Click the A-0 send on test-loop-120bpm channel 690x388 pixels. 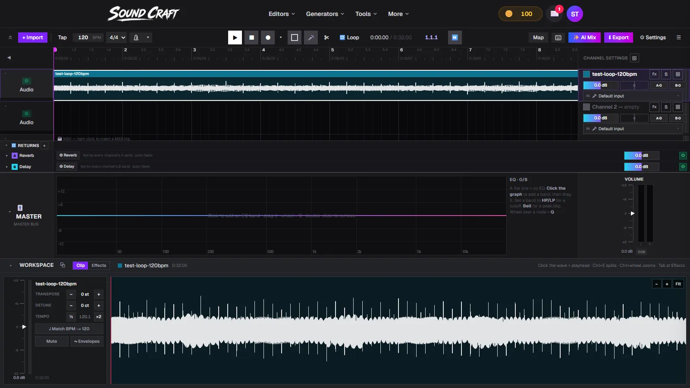click(659, 85)
